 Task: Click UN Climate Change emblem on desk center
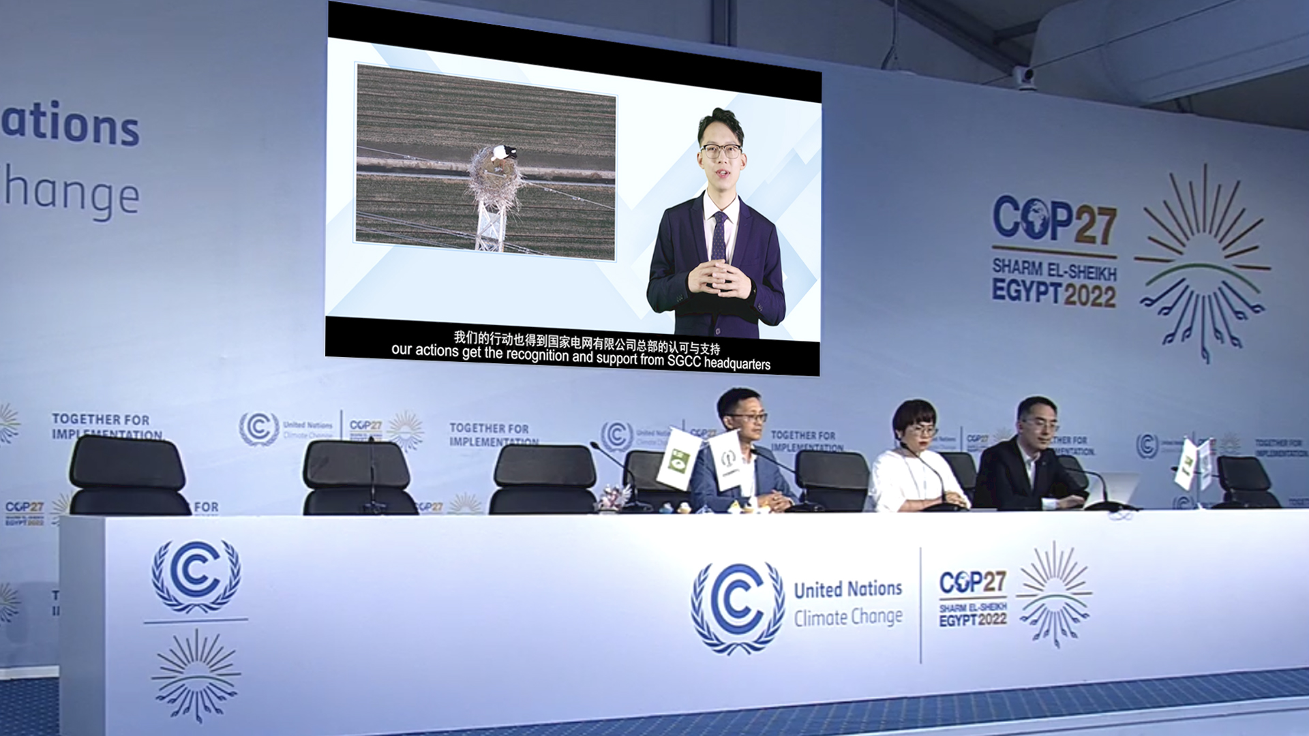pos(738,608)
